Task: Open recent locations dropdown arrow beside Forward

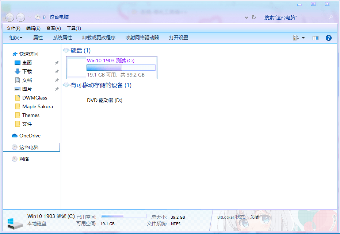Action: pos(30,17)
